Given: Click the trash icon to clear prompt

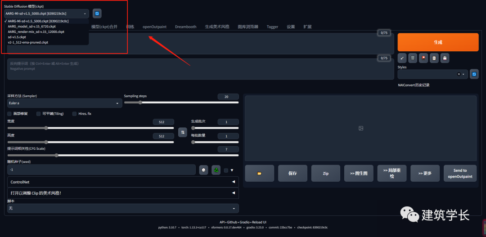Looking at the screenshot, I should coord(413,58).
